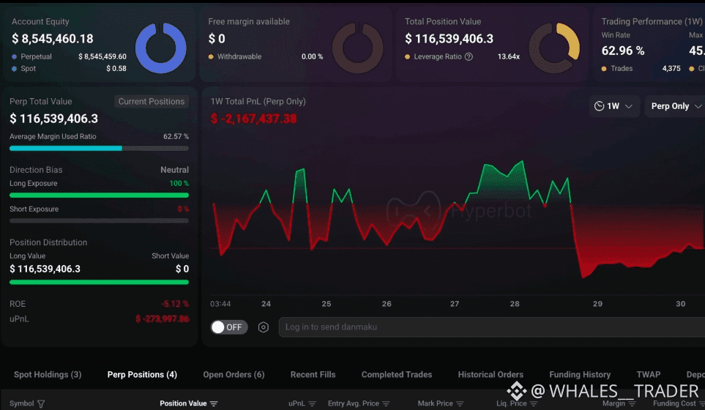Click the 1W Total PnL red value
This screenshot has height=410, width=705.
coord(253,119)
